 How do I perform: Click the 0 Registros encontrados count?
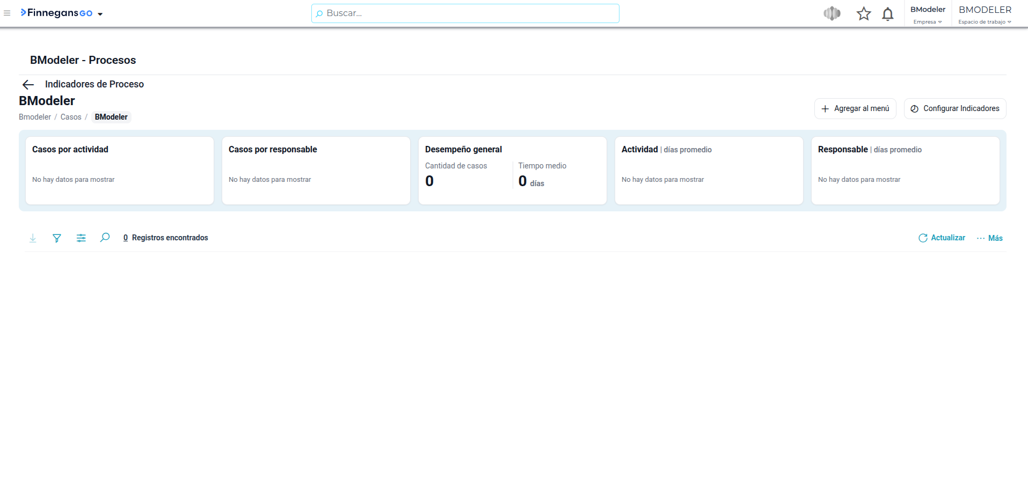coord(165,238)
